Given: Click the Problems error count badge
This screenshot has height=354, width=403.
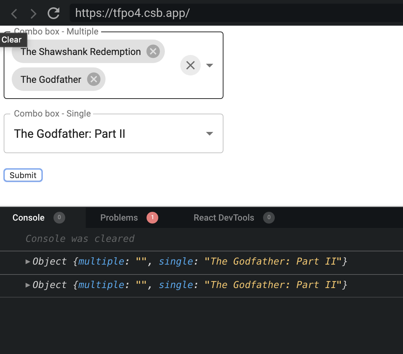Looking at the screenshot, I should point(152,217).
